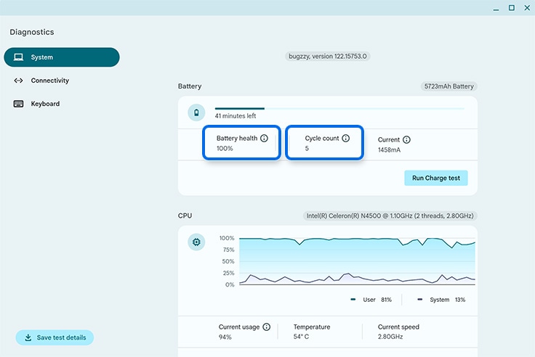Click the battery charging icon

[x=196, y=112]
